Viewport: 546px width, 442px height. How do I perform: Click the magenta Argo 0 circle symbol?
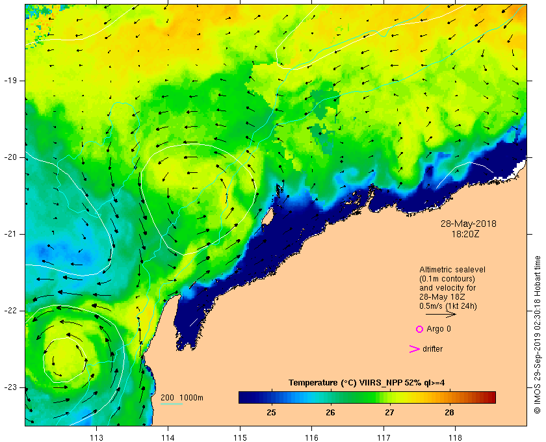click(x=419, y=329)
